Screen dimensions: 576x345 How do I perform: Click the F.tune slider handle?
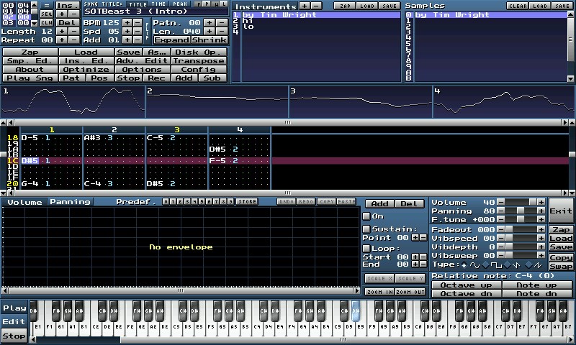pos(520,219)
